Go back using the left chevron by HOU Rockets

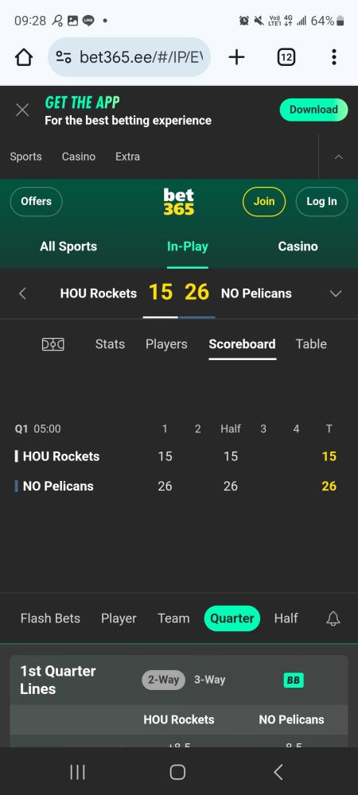pyautogui.click(x=22, y=293)
